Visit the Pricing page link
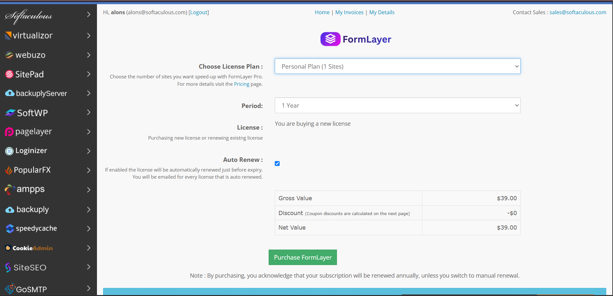 click(x=242, y=84)
